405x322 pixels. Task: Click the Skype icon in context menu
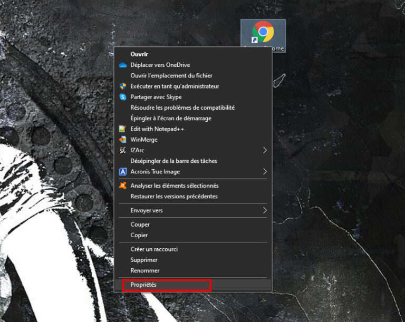(x=123, y=97)
